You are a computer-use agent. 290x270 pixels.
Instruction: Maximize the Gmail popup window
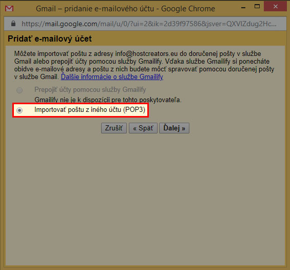[257, 7]
